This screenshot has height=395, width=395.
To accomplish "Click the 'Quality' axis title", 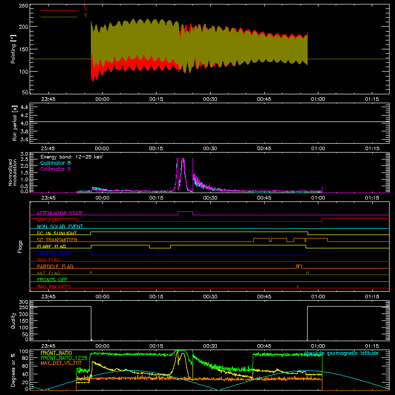I will (13, 320).
